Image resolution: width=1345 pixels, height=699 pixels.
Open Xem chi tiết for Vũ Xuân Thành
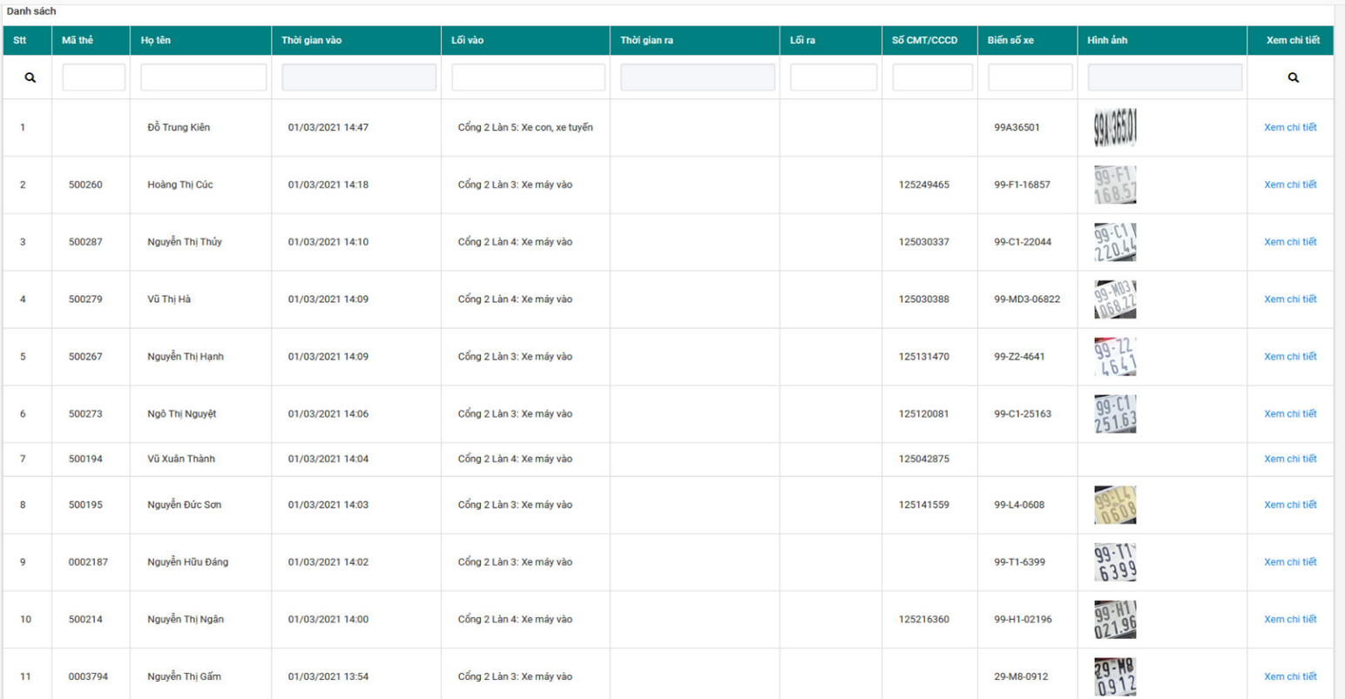click(x=1290, y=459)
